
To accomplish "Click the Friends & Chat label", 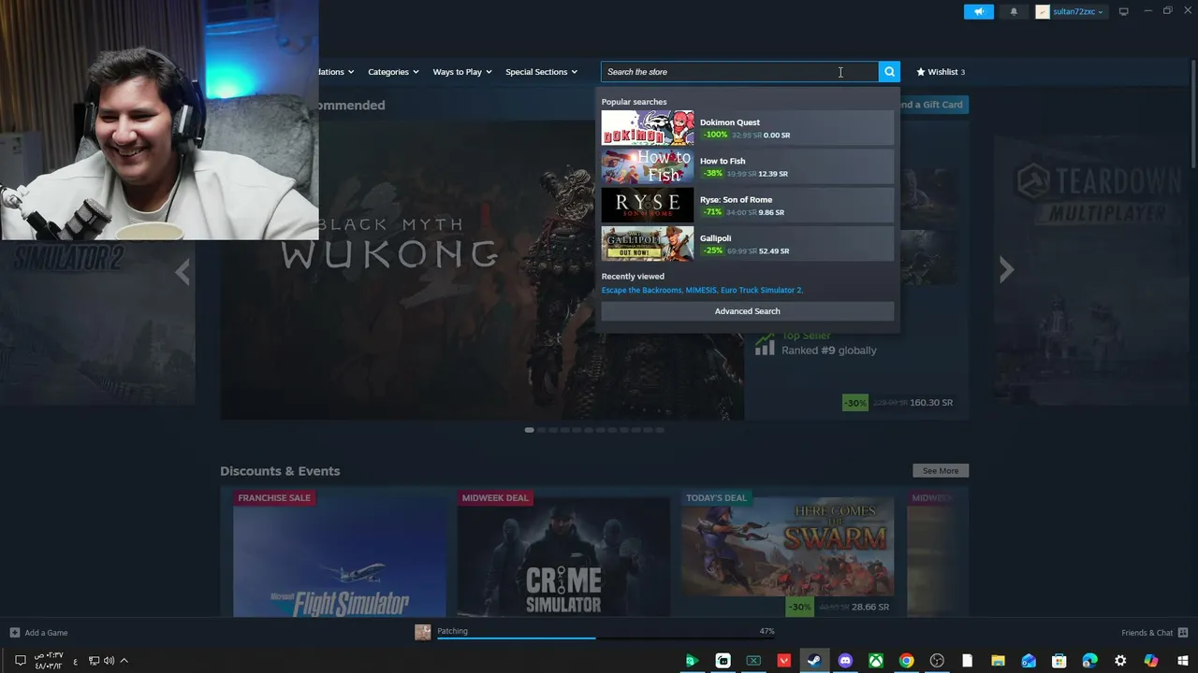I will (1147, 633).
